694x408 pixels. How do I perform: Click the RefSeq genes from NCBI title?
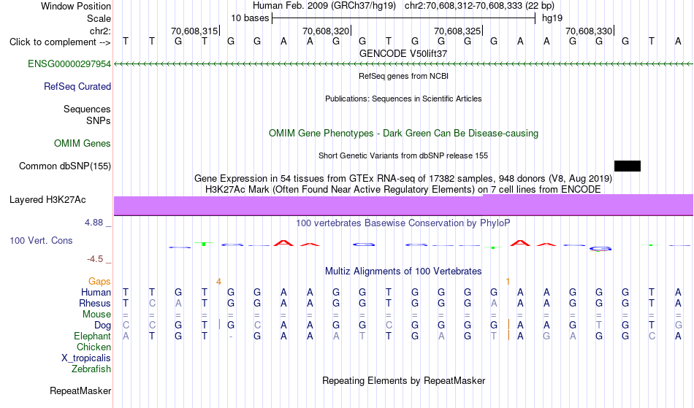point(404,76)
